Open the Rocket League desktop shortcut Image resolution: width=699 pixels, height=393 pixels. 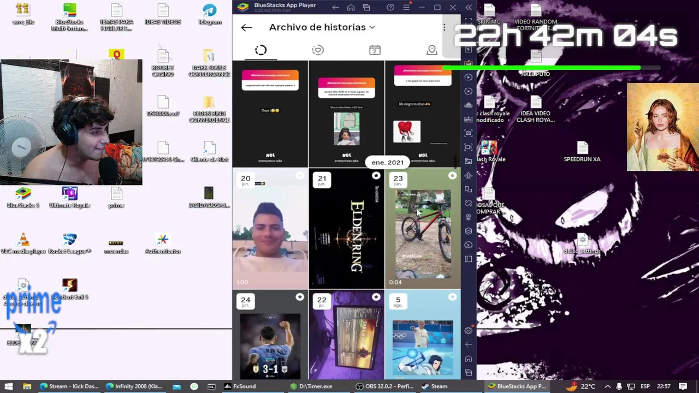[69, 243]
